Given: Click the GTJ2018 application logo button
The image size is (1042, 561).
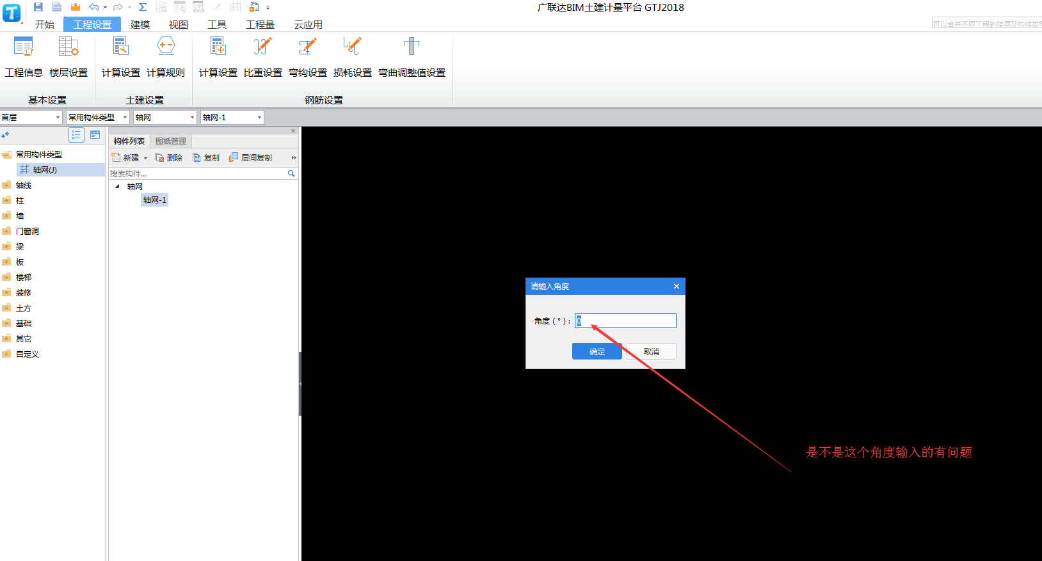Looking at the screenshot, I should pyautogui.click(x=12, y=12).
